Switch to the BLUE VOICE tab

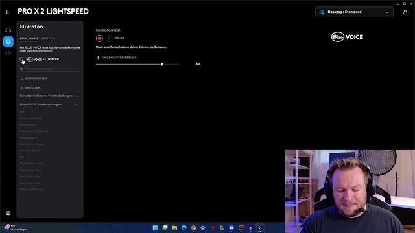pos(29,39)
